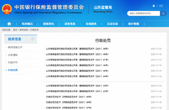Open 行政处罚决定书 济银保监罚决字〔2021〕58号

pos(69,102)
